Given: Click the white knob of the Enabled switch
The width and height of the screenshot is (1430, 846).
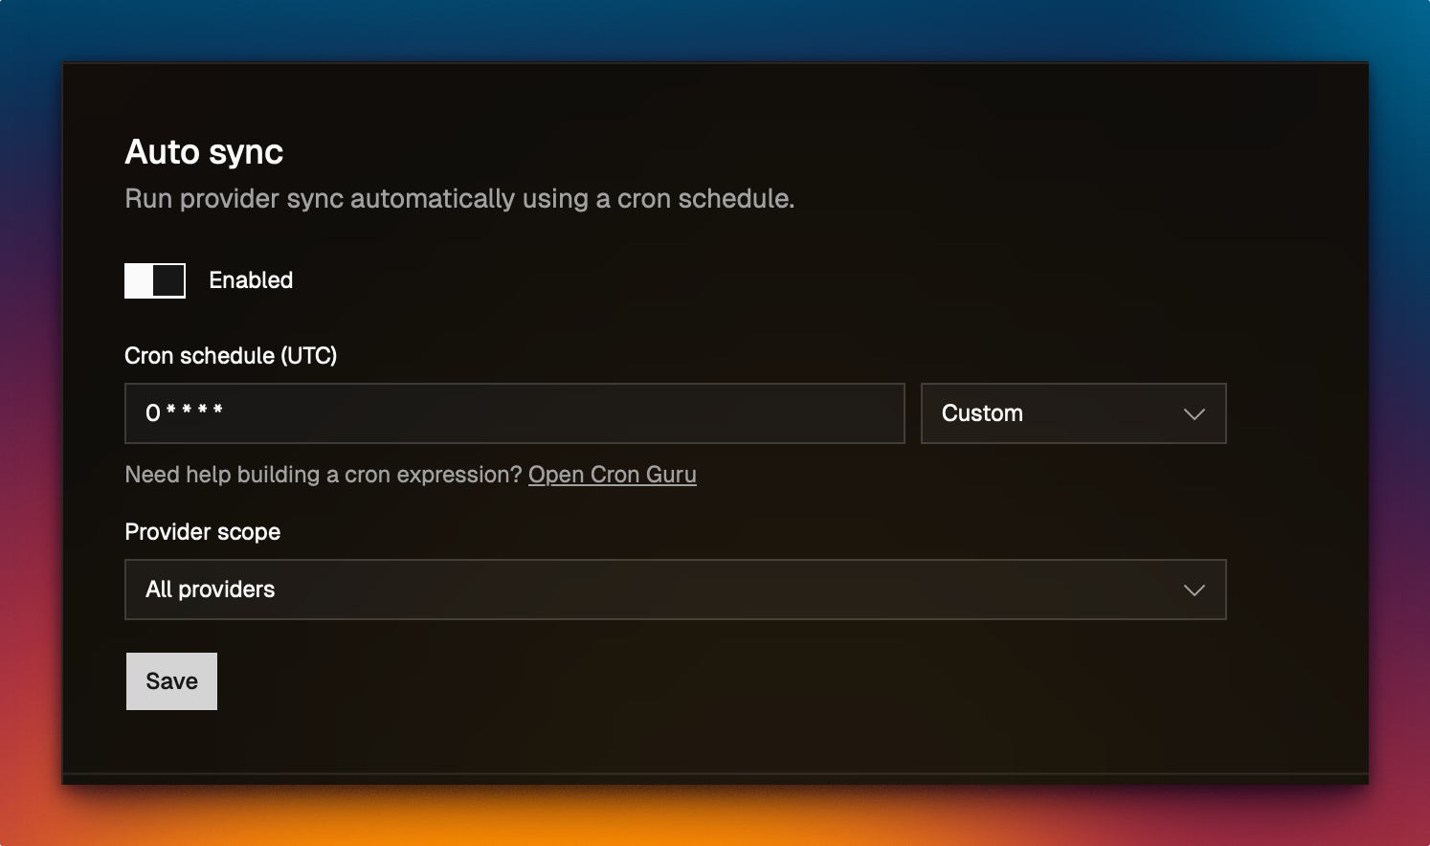Looking at the screenshot, I should point(140,280).
